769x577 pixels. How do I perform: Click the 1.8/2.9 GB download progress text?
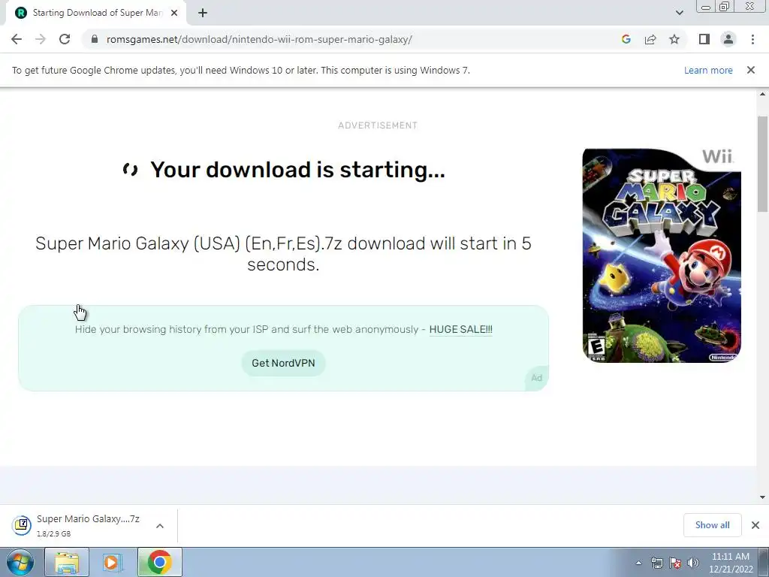pyautogui.click(x=53, y=533)
